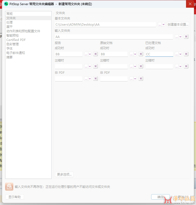196x205 pixels.
Task: Clear original document success BB icon
Action: (x=141, y=54)
